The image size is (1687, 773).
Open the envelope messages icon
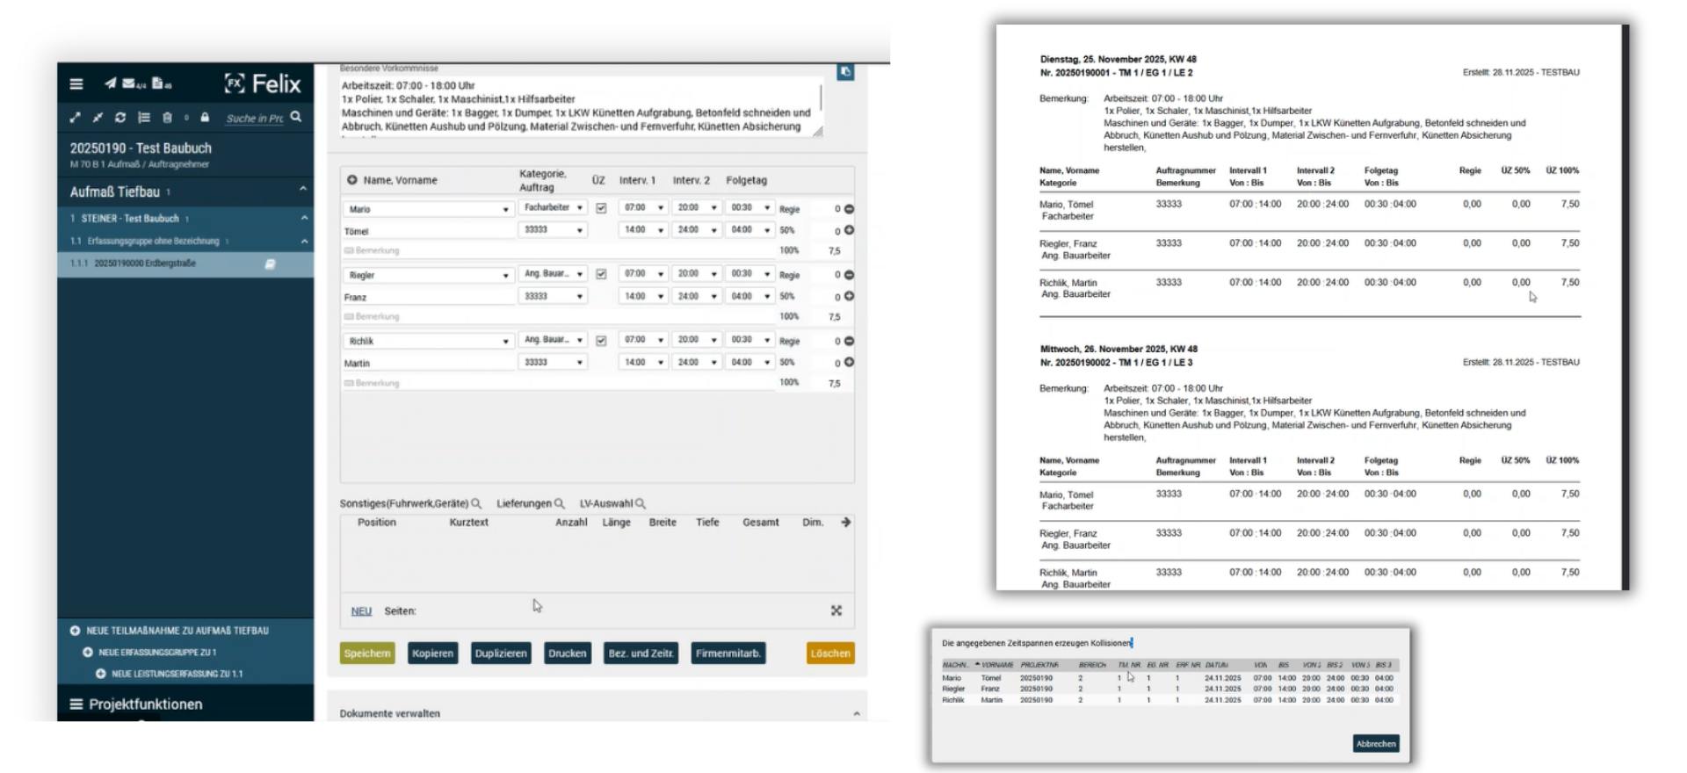click(x=130, y=83)
